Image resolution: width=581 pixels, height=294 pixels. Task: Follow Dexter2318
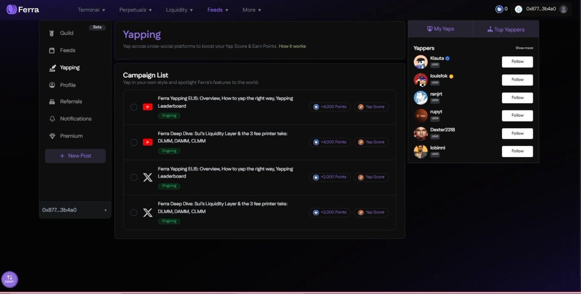(x=517, y=133)
